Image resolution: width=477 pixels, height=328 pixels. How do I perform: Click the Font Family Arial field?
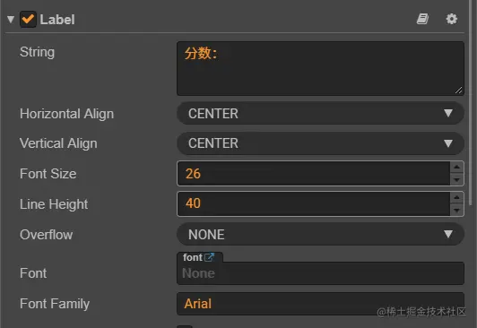[320, 304]
